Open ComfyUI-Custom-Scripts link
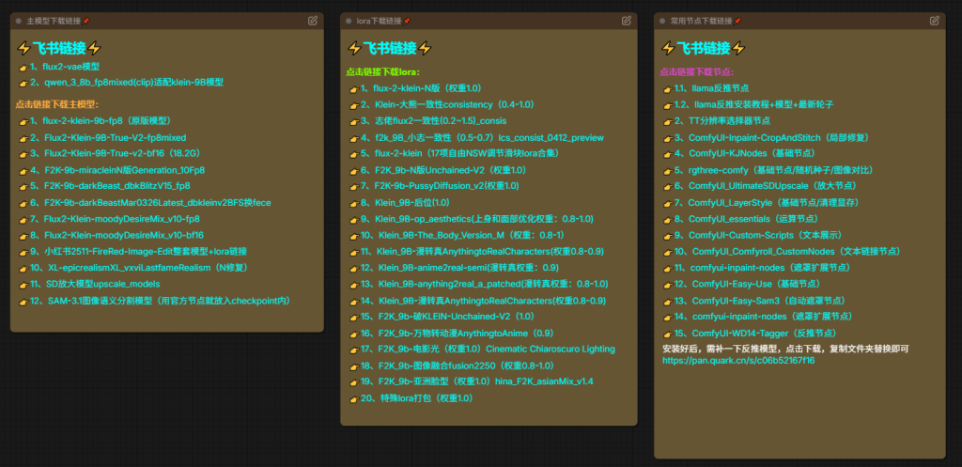This screenshot has height=467, width=962. [758, 235]
